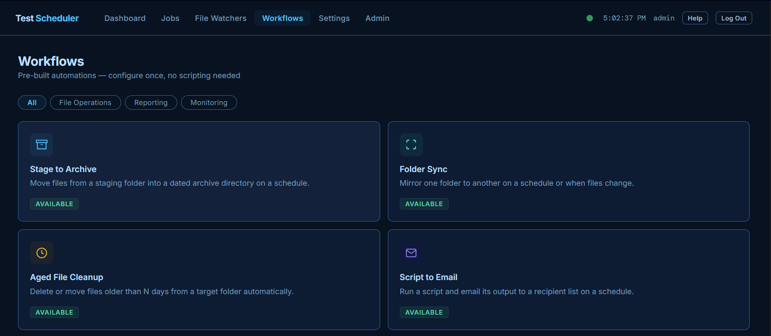Click the Aged File Cleanup clock icon

click(42, 253)
